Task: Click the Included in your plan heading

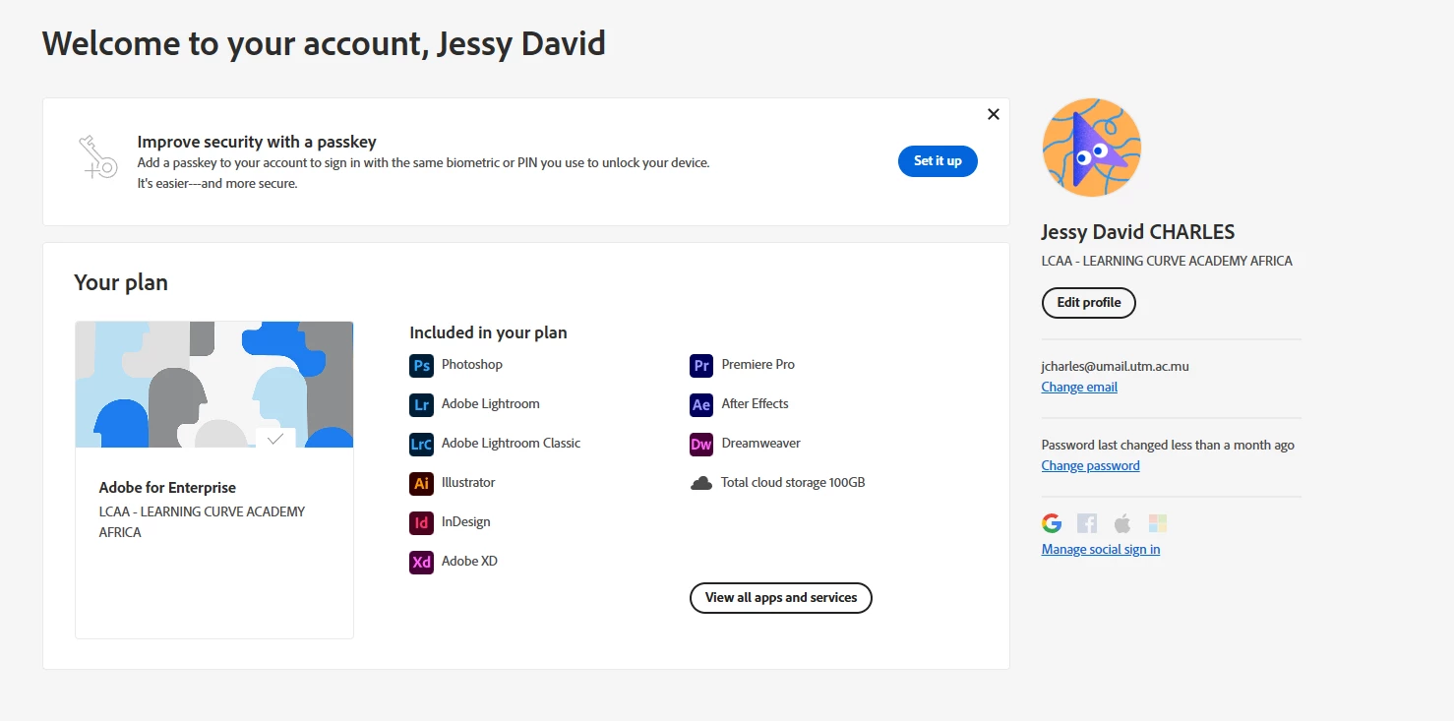Action: (x=488, y=332)
